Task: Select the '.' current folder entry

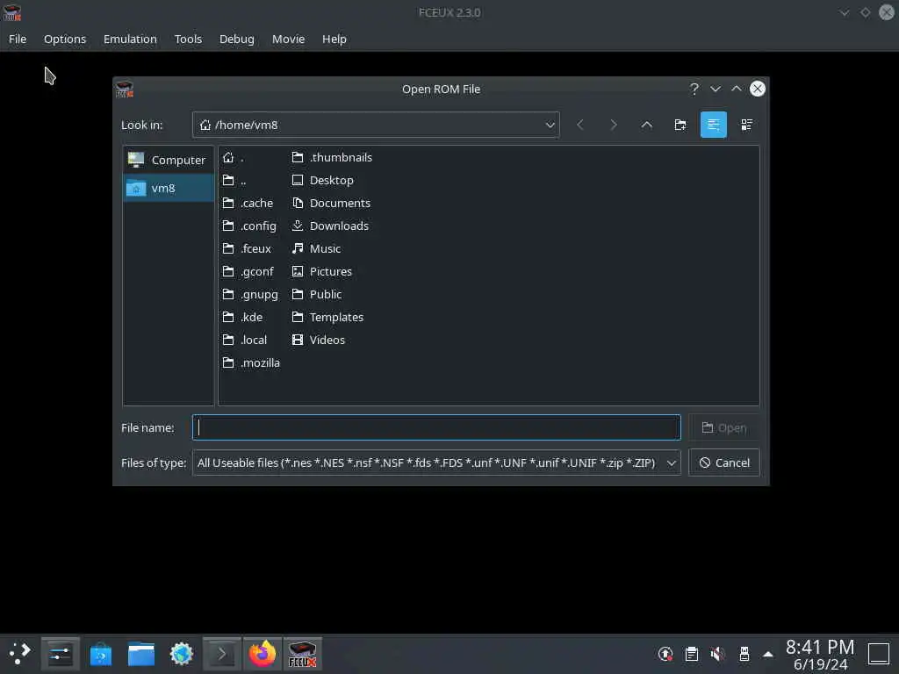Action: tap(234, 158)
